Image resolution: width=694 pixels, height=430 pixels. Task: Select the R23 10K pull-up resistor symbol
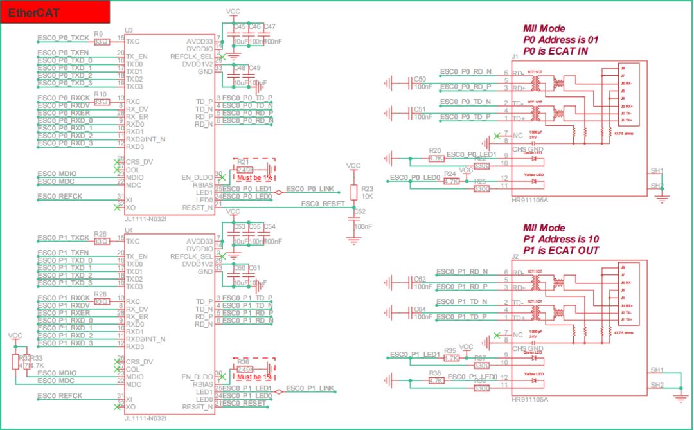(354, 193)
